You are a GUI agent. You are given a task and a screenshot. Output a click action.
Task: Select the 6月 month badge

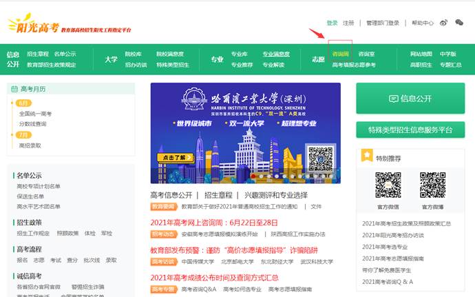point(23,103)
